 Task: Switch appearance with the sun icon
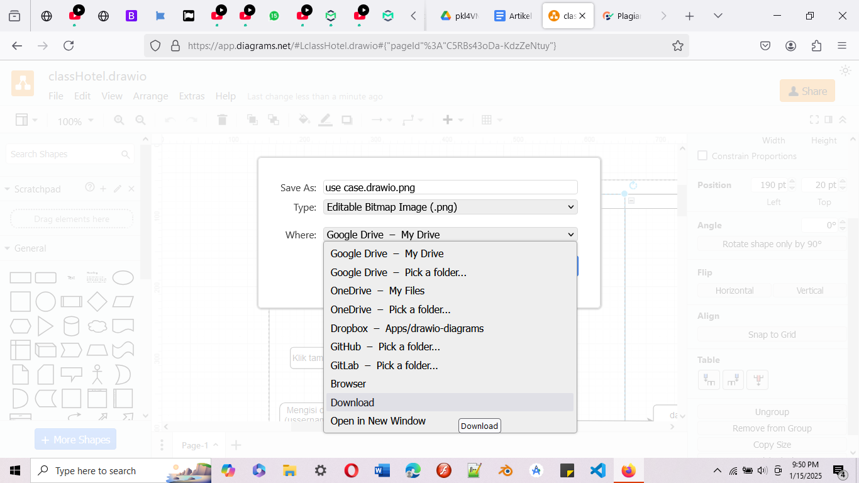click(x=845, y=70)
